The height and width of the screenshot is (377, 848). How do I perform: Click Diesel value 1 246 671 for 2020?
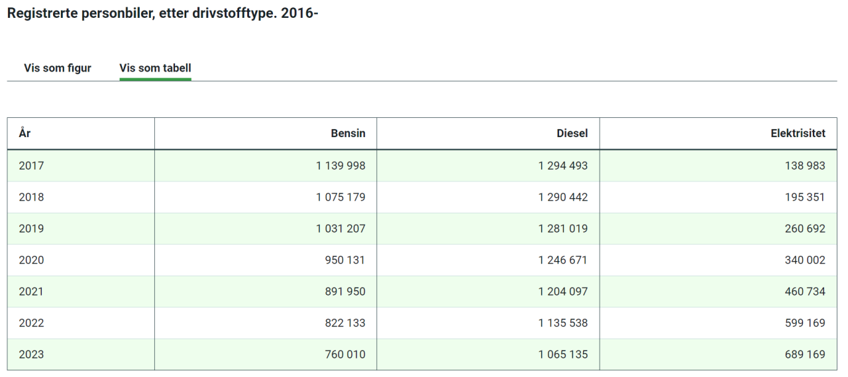coord(562,260)
